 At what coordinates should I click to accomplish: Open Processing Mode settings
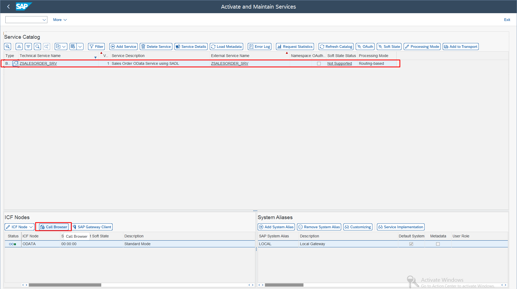(422, 47)
